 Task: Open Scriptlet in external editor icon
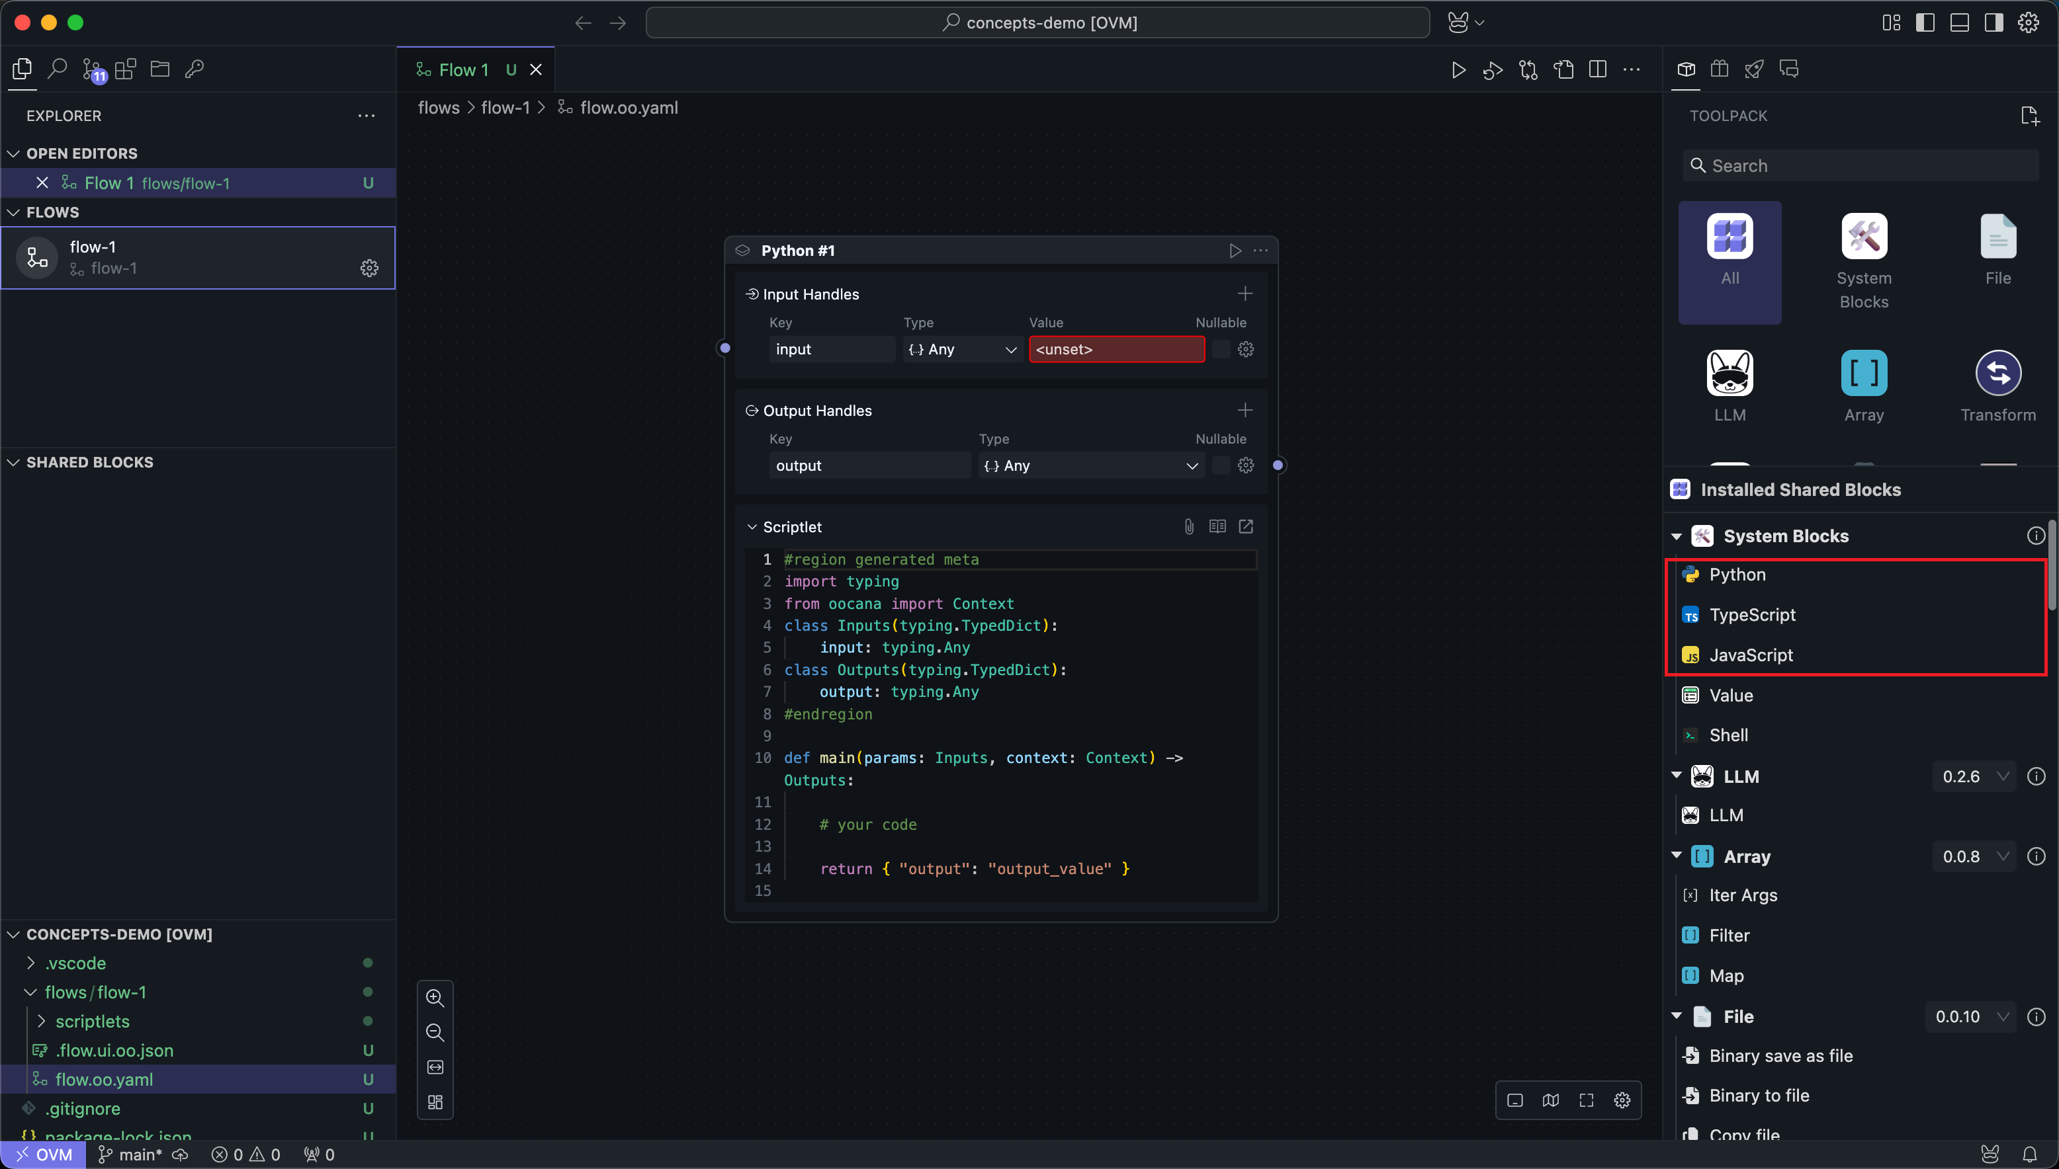(1245, 527)
